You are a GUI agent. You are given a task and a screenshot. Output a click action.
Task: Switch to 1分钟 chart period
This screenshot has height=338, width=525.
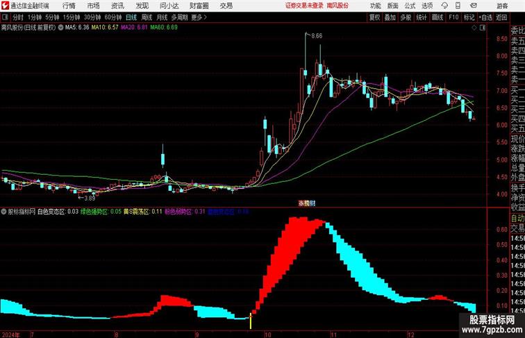click(x=34, y=17)
